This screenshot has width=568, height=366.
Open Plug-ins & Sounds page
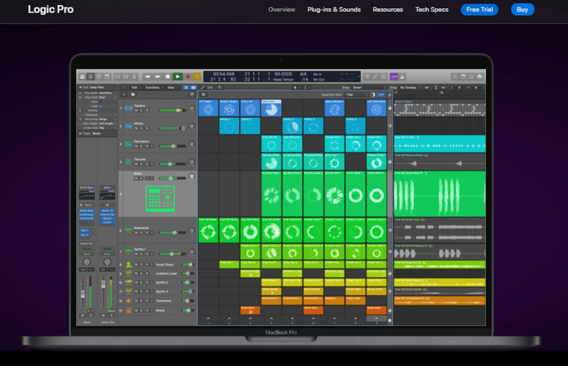click(x=334, y=10)
